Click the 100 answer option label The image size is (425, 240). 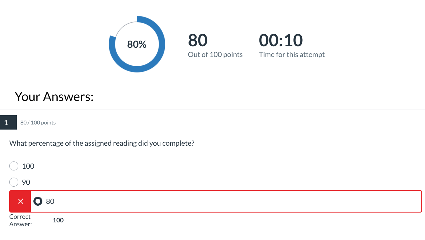point(28,166)
